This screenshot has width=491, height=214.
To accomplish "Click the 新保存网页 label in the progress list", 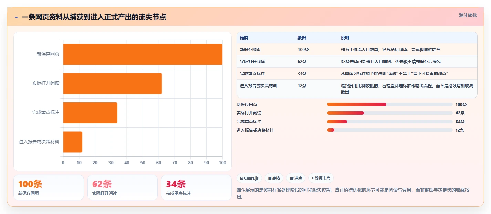I will click(247, 105).
